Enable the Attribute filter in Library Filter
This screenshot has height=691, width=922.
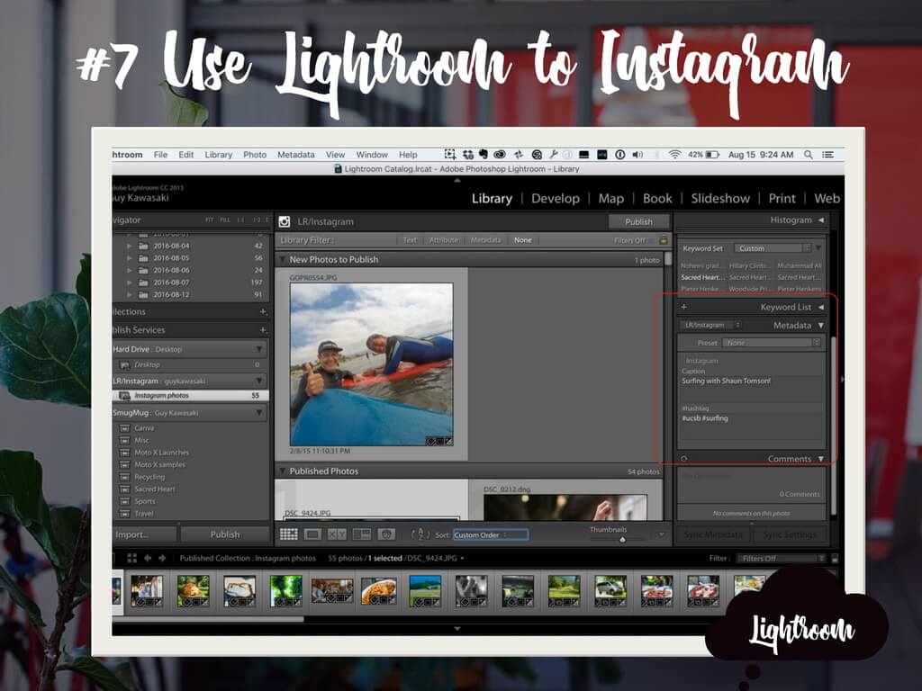point(443,240)
